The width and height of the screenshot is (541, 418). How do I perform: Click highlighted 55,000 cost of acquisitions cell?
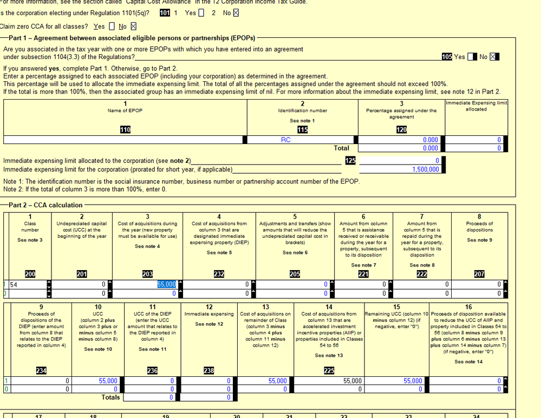(145, 284)
